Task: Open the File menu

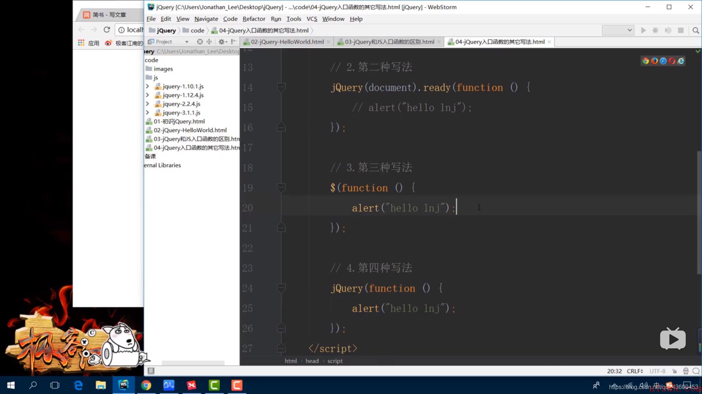Action: (151, 19)
